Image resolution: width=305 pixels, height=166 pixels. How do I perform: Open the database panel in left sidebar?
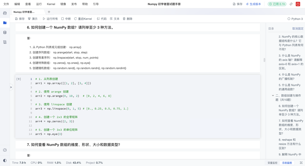pyautogui.click(x=5, y=32)
